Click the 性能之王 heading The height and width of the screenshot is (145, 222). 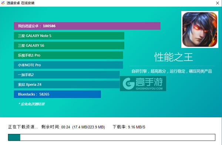tap(174, 57)
